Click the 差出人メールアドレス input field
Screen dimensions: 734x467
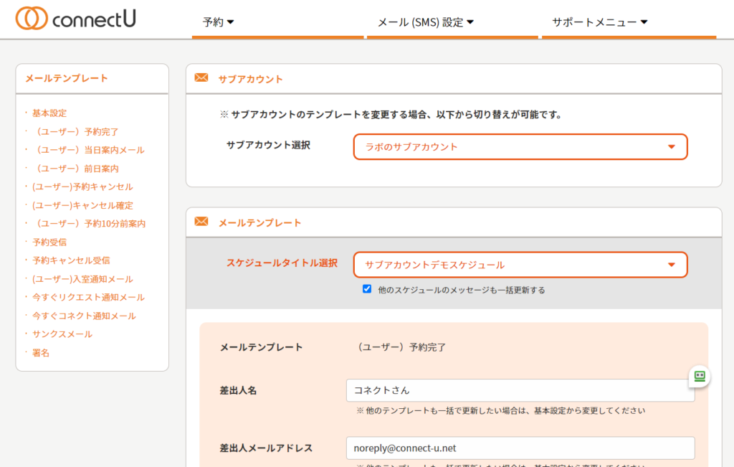(x=520, y=448)
